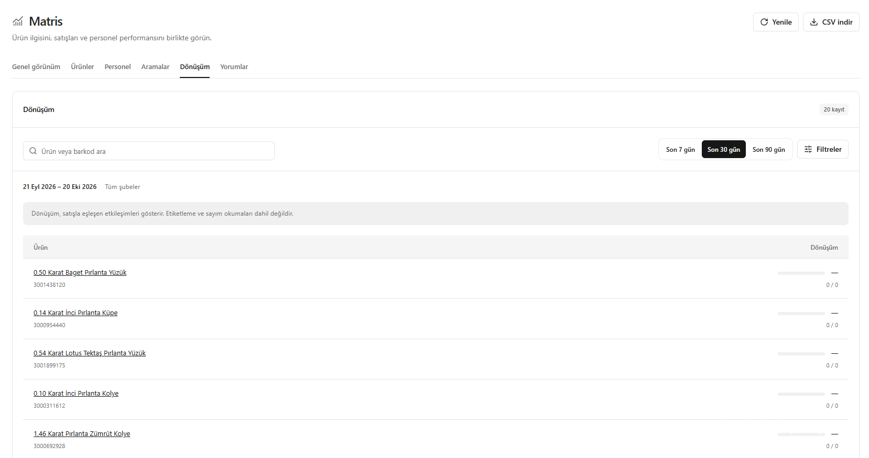Click barcode 3001438120

(49, 285)
